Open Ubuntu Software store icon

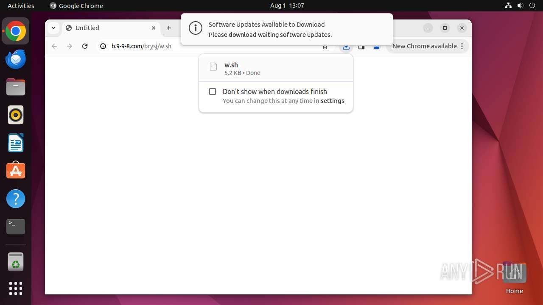(16, 171)
